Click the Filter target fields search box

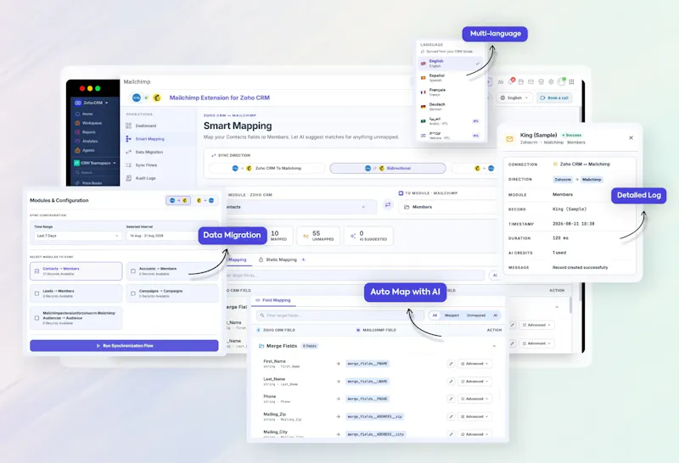click(339, 315)
